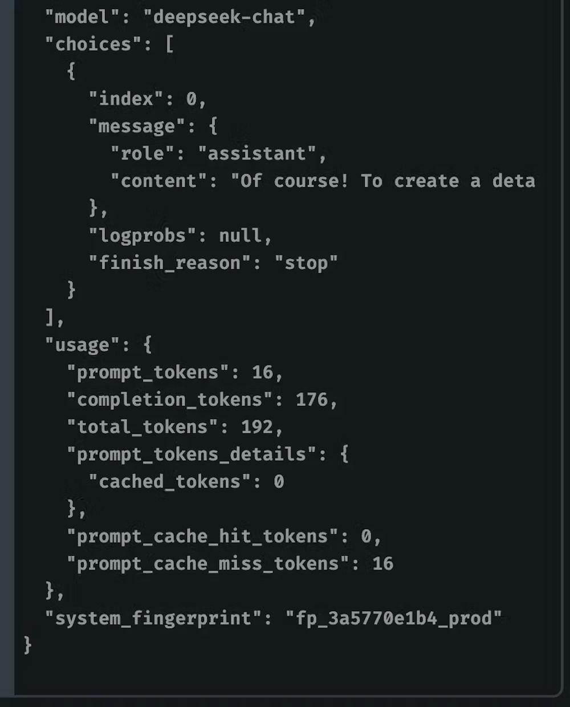Screen dimensions: 570x707
Task: Click the "finish_reason" key
Action: [x=169, y=263]
